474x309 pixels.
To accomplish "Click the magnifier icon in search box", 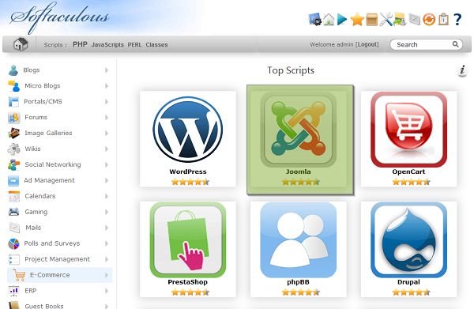I will coord(455,44).
